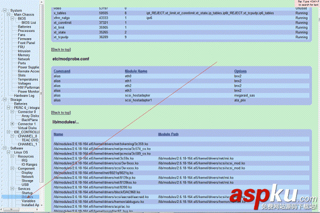Select Power Supplies in the tree
The width and height of the screenshot is (320, 213).
28,67
